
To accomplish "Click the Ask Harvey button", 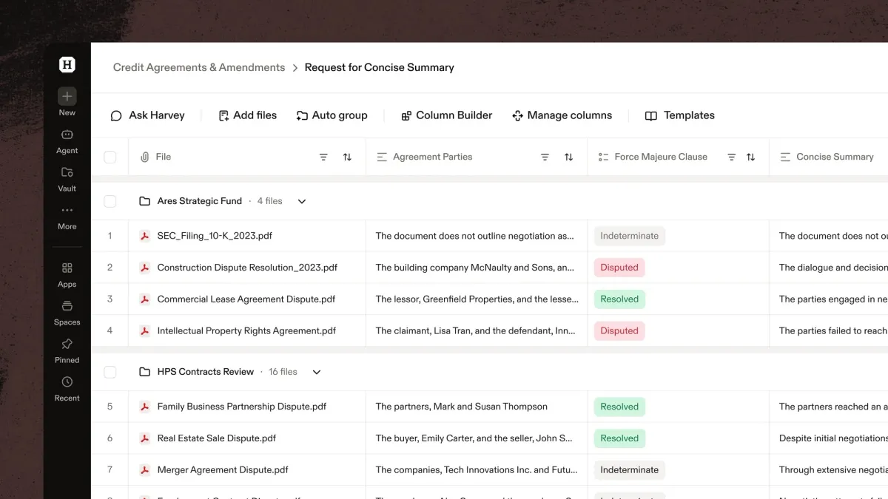I will pos(147,115).
